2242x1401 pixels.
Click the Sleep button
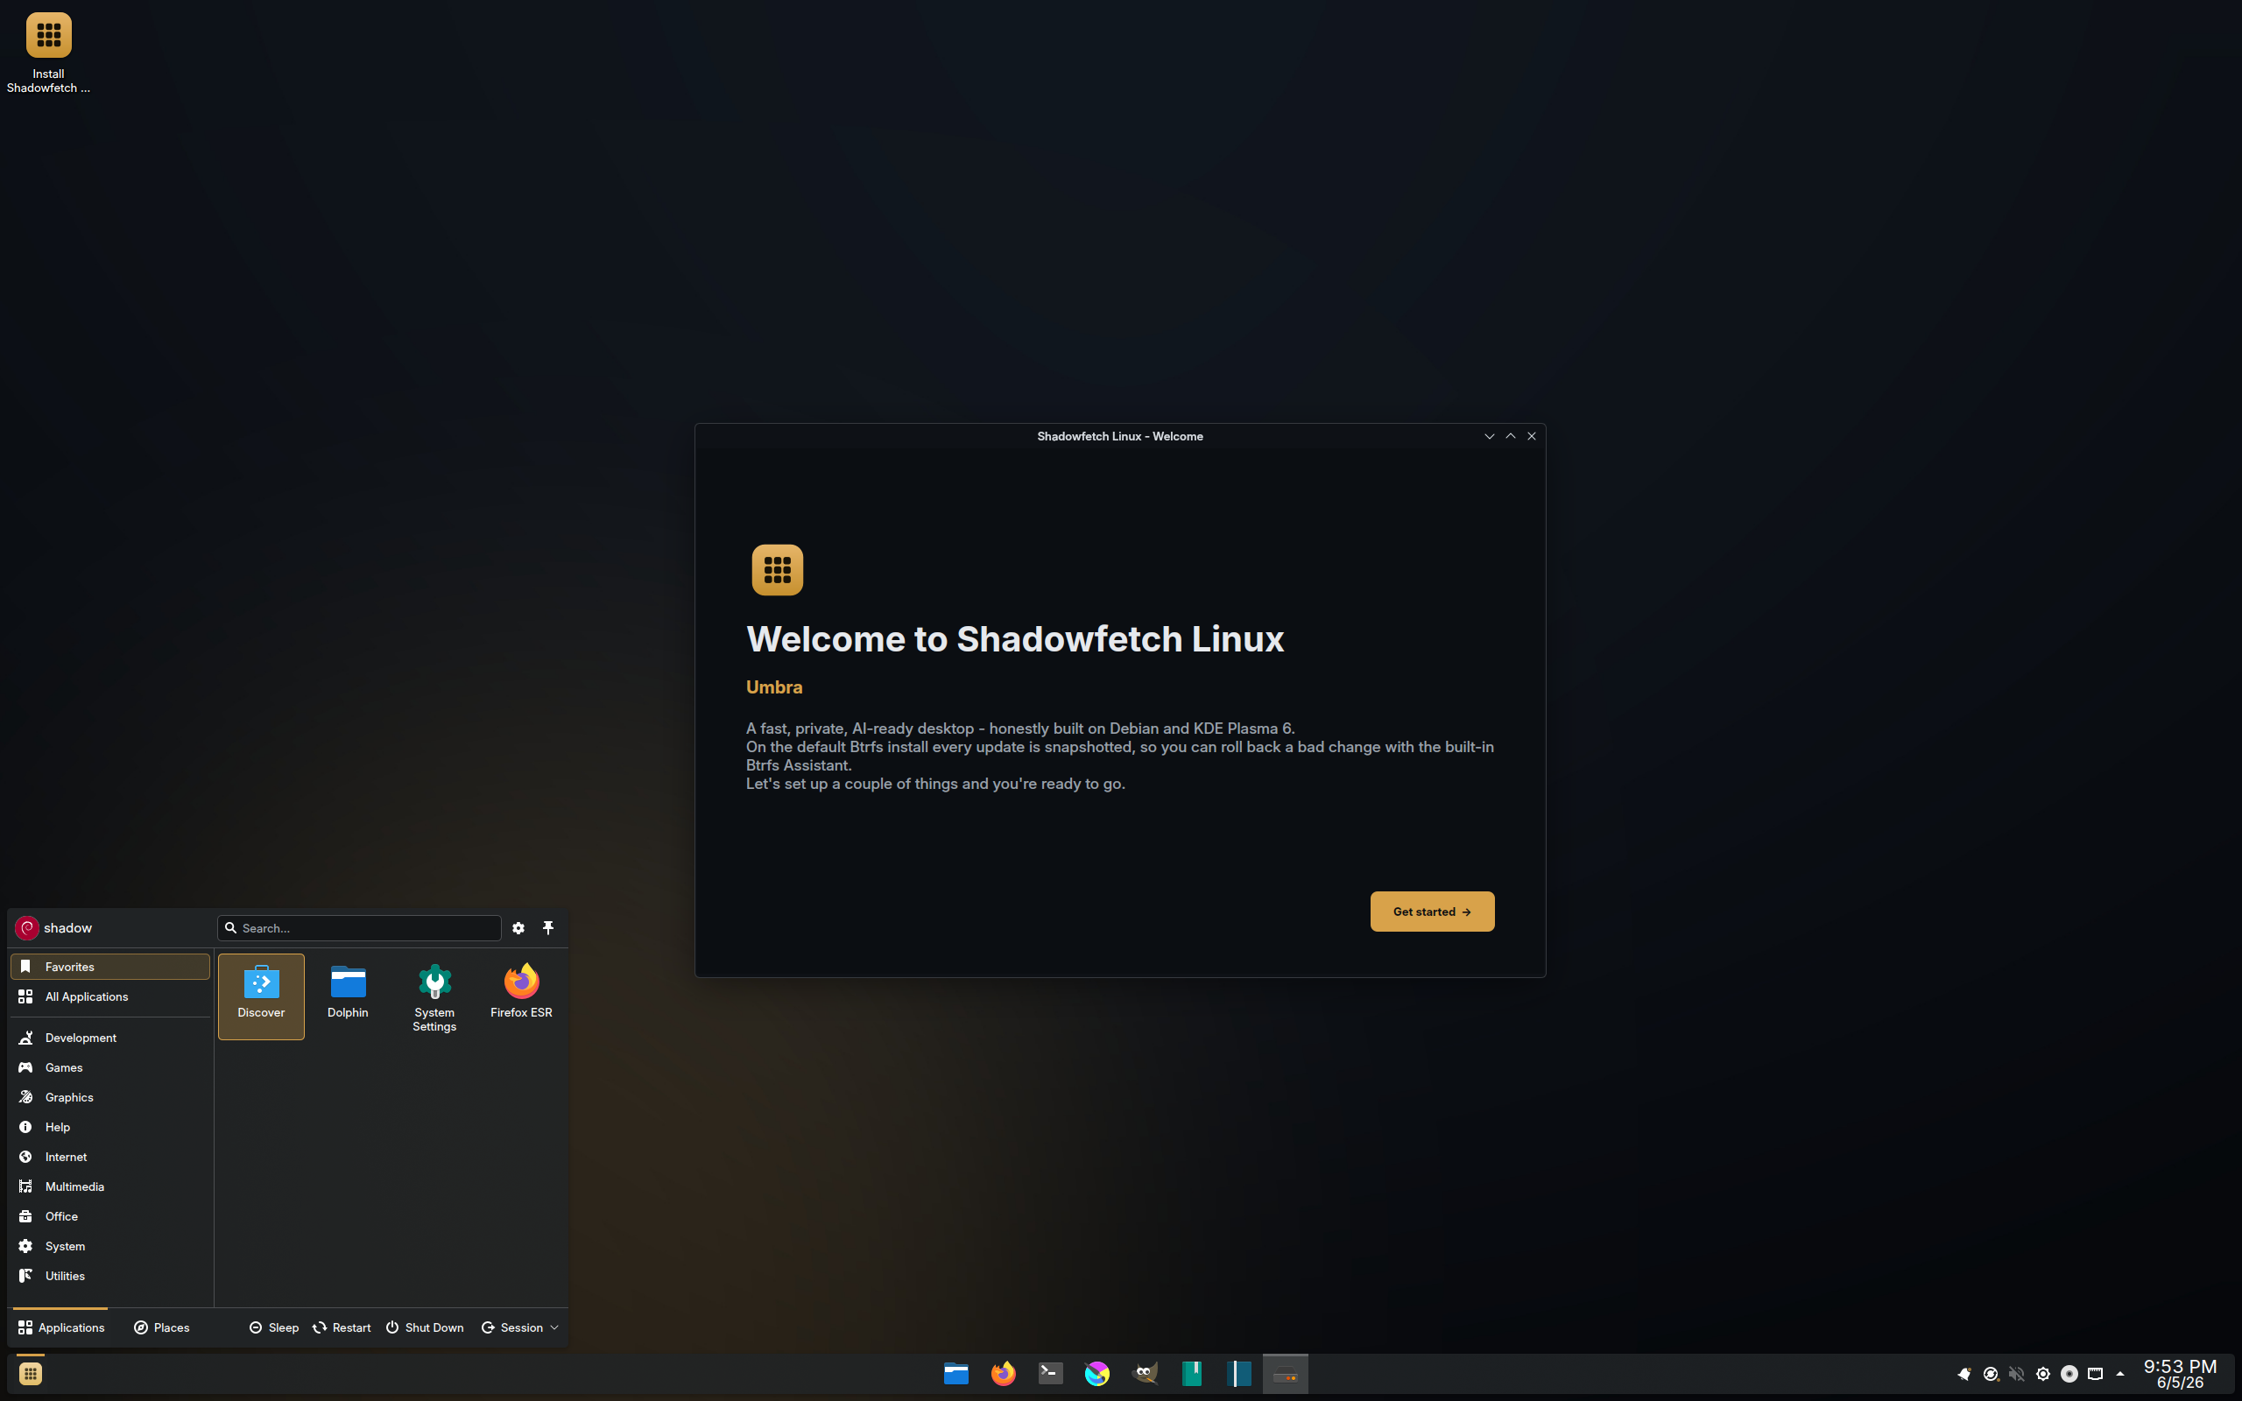274,1327
